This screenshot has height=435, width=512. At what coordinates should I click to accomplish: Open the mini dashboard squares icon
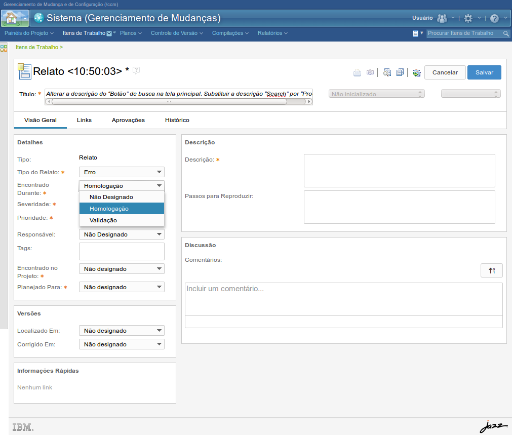[4, 48]
